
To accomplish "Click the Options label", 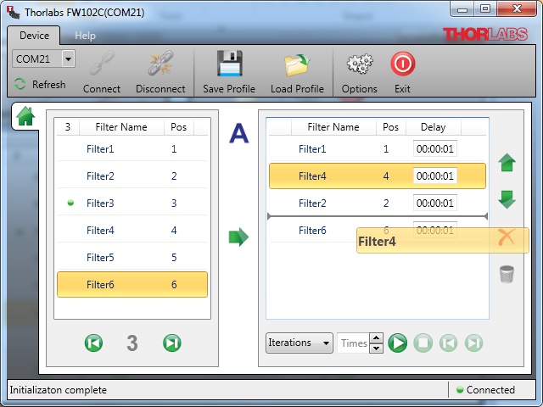I will (360, 89).
